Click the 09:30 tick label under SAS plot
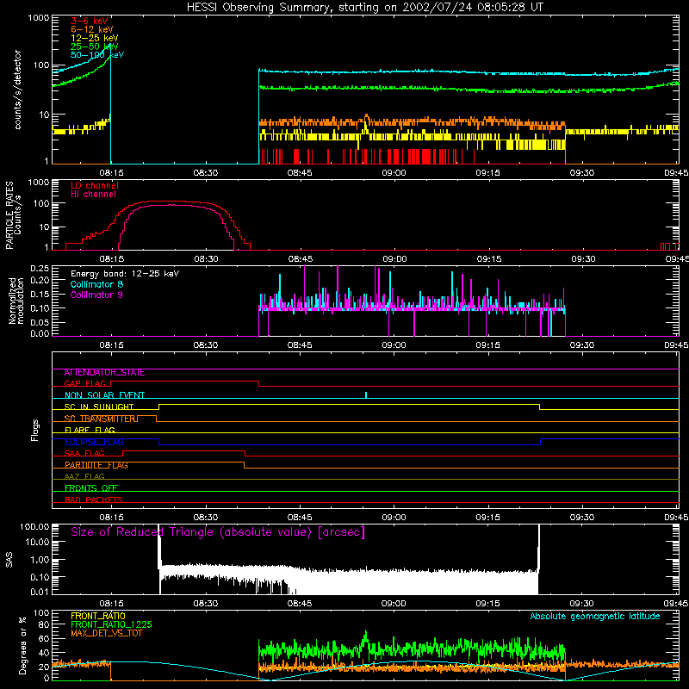The image size is (689, 689). click(582, 604)
